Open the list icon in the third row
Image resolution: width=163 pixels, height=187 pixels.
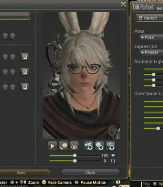click(24, 87)
